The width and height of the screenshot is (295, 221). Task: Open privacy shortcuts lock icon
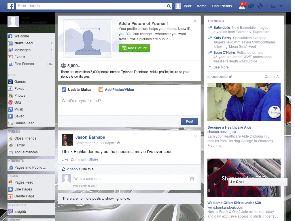273,6
